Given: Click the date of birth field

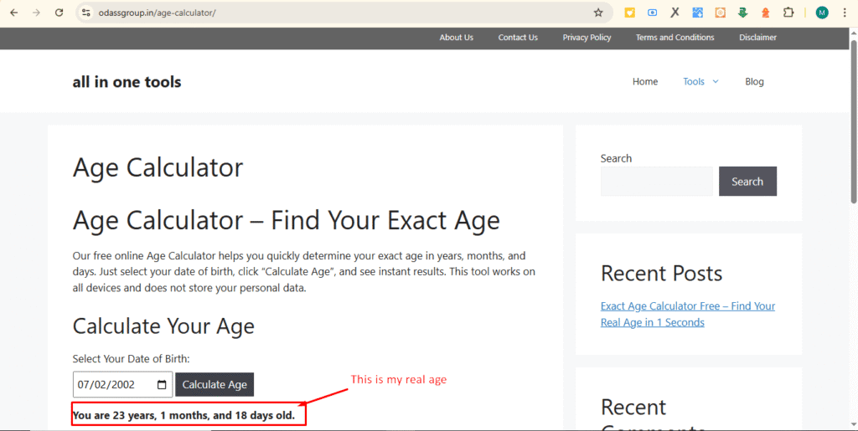Looking at the screenshot, I should tap(122, 385).
